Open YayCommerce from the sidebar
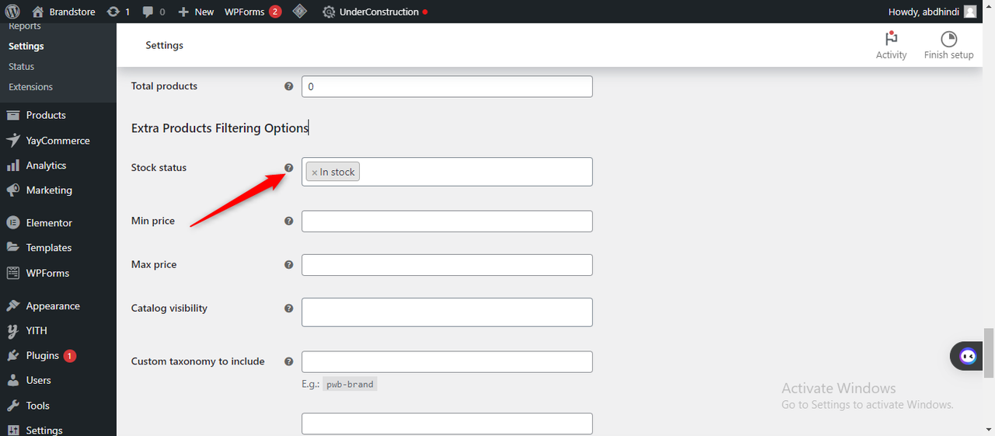The height and width of the screenshot is (436, 995). coord(58,141)
